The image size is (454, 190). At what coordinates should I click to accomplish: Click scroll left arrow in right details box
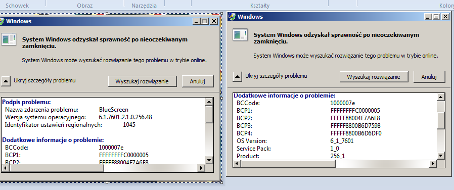pos(237,163)
